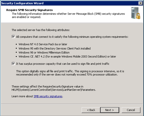Viewport: 144px width, 116px height.
Task: Click the 'All computers that connect' checkbox label
Action: click(72, 37)
